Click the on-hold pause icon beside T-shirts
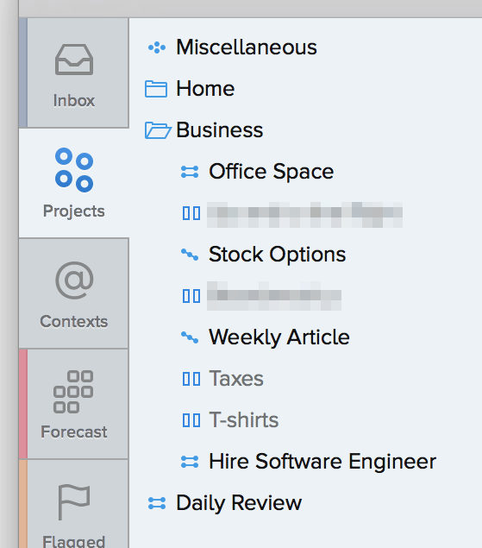The height and width of the screenshot is (548, 482). tap(191, 420)
